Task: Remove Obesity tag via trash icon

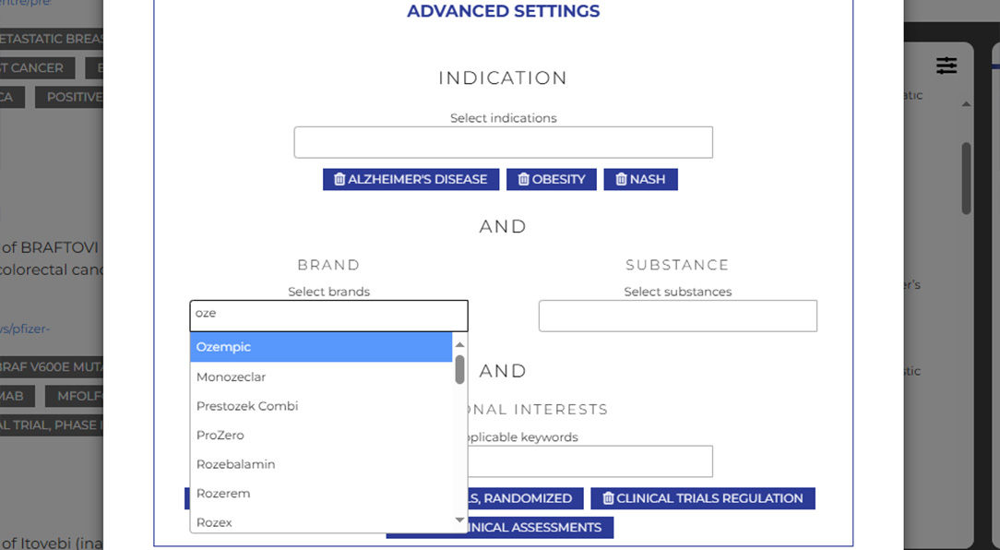Action: point(524,179)
